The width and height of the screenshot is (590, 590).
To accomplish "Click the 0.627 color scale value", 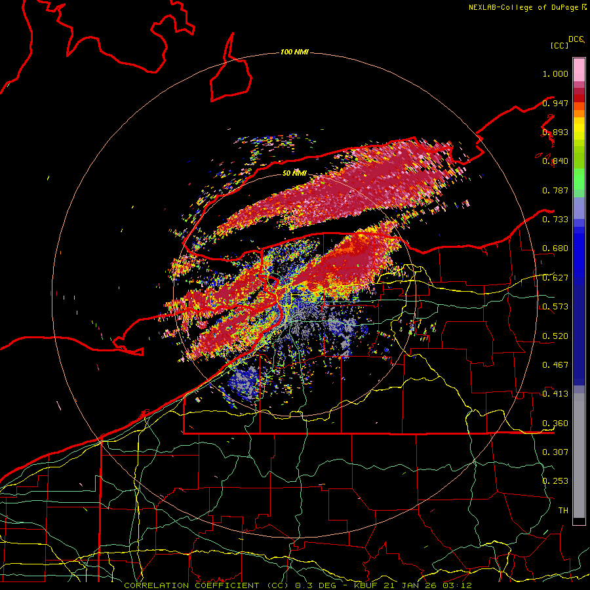I will (x=555, y=278).
